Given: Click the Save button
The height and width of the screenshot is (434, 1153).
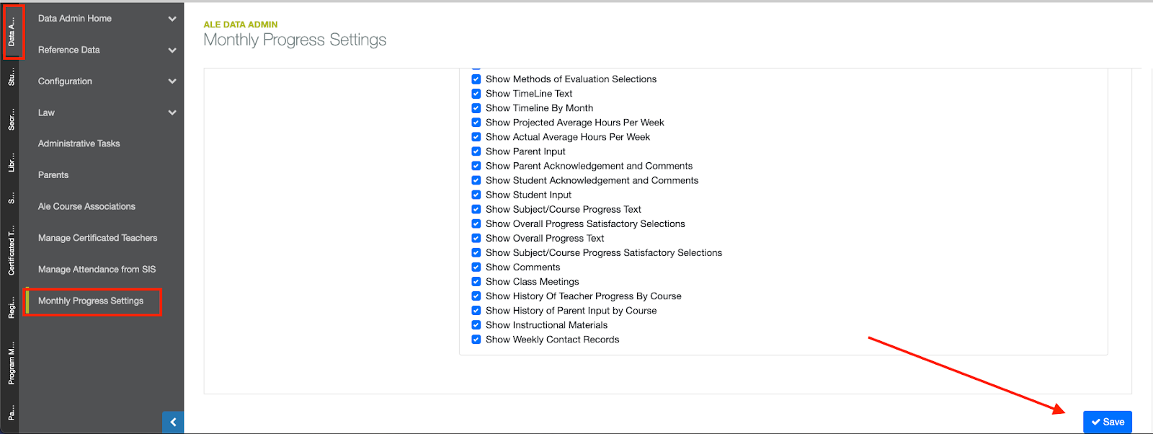Looking at the screenshot, I should [1107, 422].
